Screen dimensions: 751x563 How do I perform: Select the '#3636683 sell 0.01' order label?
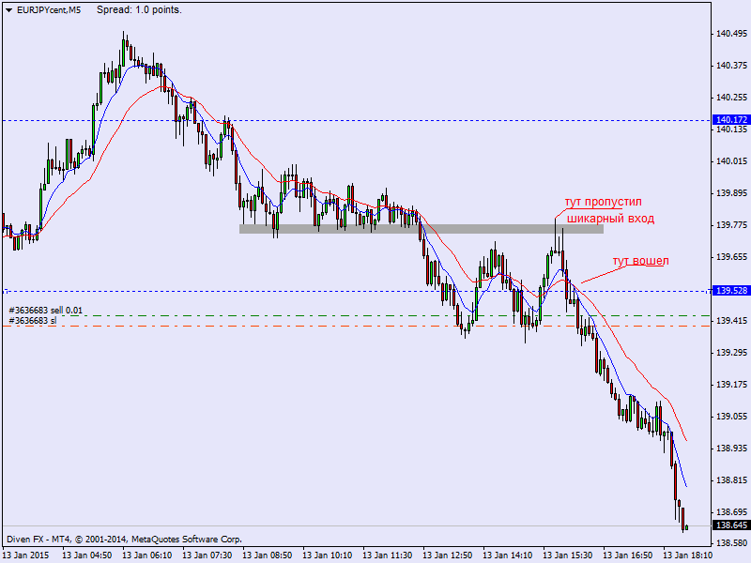pos(45,311)
